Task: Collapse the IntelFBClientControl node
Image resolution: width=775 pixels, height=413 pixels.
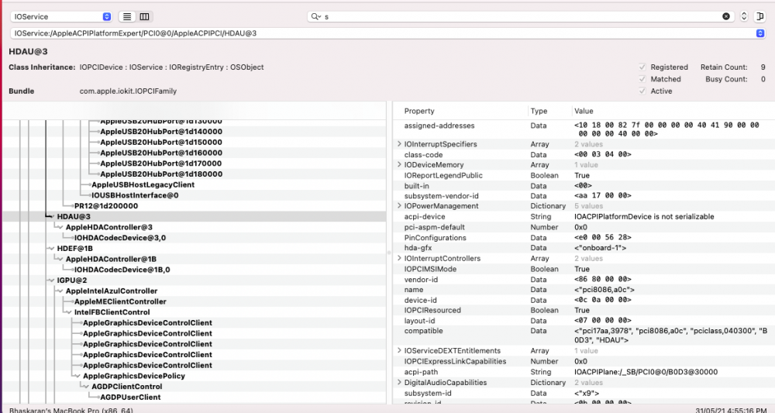Action: click(69, 312)
